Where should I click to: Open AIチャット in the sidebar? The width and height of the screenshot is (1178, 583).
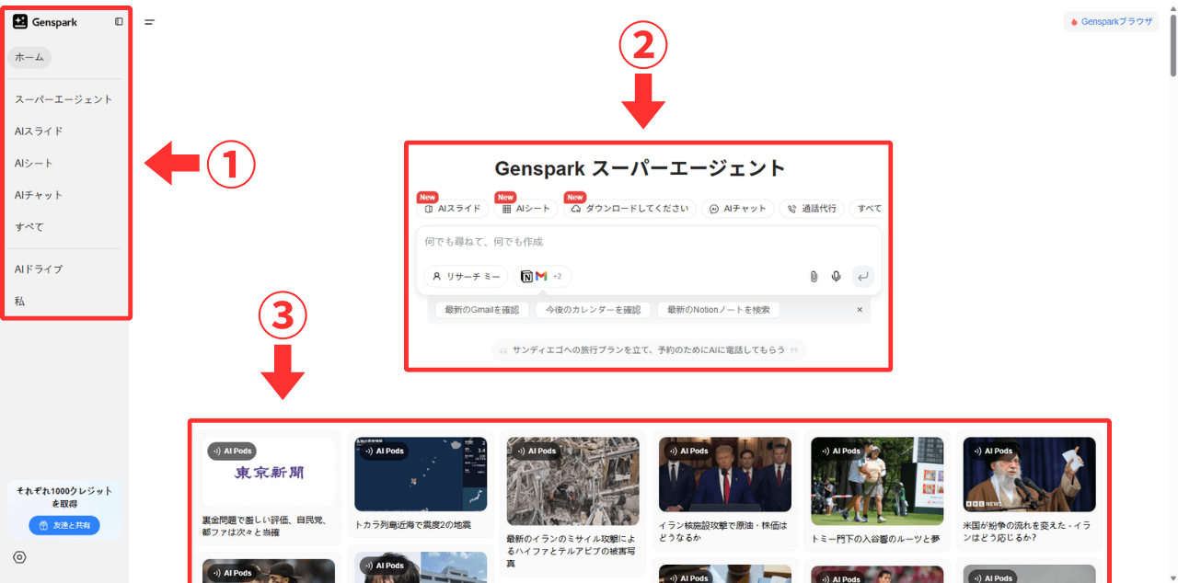39,195
